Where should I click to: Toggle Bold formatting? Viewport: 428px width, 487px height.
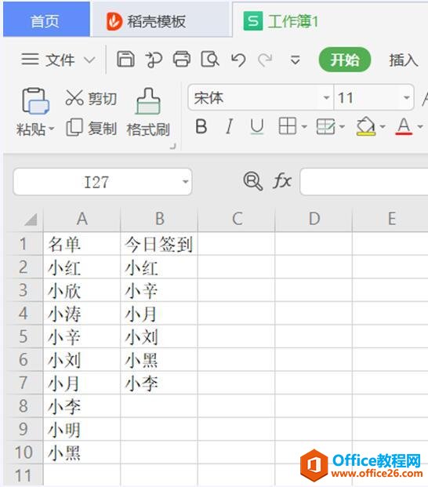pos(201,127)
